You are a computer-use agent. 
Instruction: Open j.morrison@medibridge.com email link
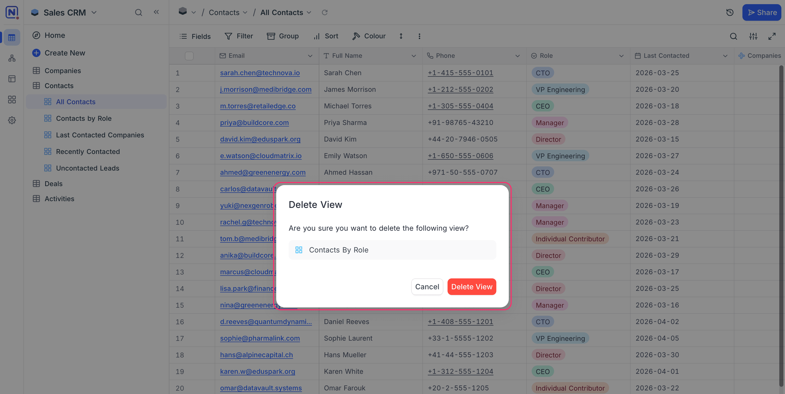(x=266, y=89)
